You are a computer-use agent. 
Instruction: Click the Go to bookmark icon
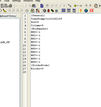81,6
